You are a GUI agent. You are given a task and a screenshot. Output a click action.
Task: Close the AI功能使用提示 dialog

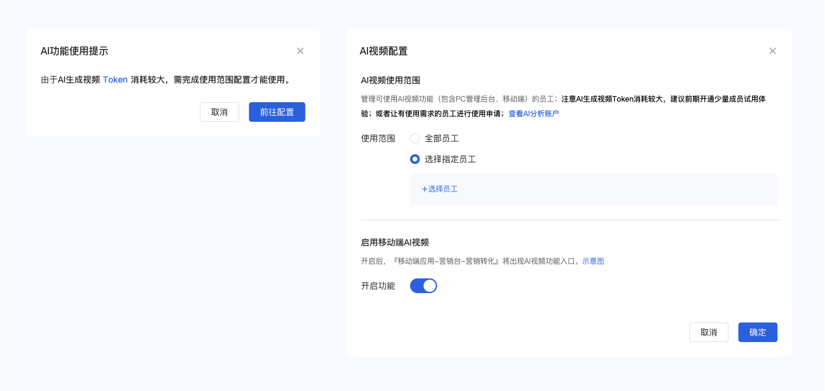pyautogui.click(x=300, y=51)
